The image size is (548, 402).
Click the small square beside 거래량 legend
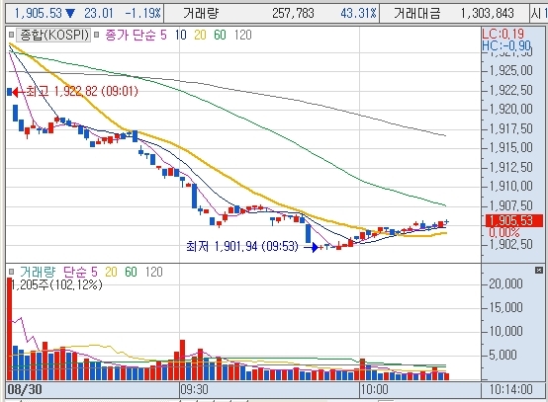click(x=11, y=272)
